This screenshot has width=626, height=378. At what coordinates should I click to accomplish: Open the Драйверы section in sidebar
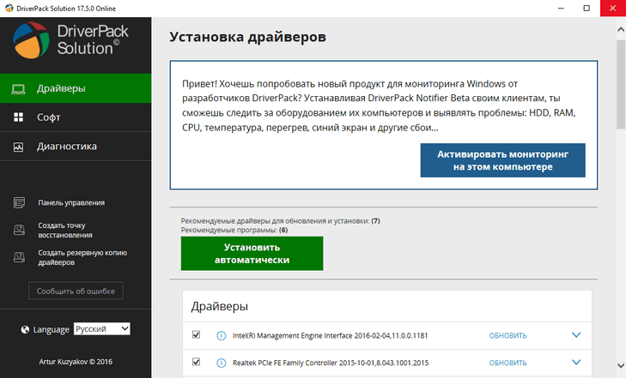[x=76, y=88]
